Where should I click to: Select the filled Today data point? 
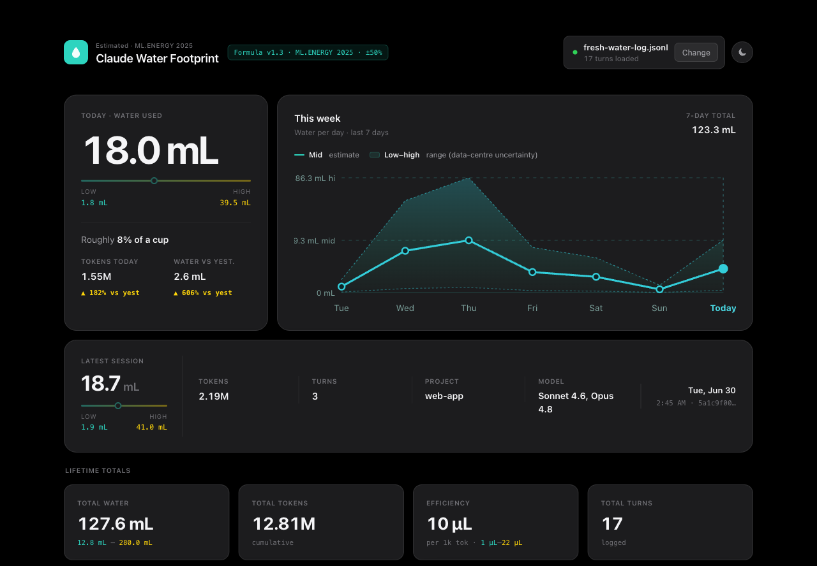(x=723, y=268)
